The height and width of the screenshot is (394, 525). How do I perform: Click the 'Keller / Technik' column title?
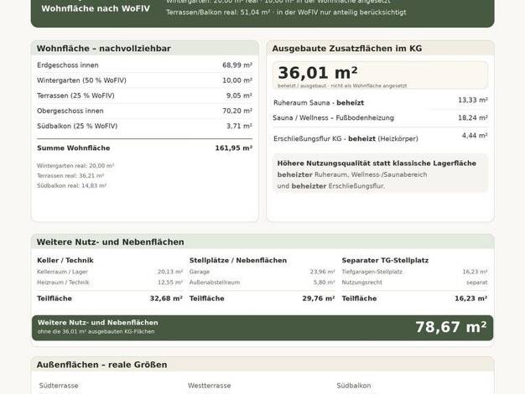point(65,261)
